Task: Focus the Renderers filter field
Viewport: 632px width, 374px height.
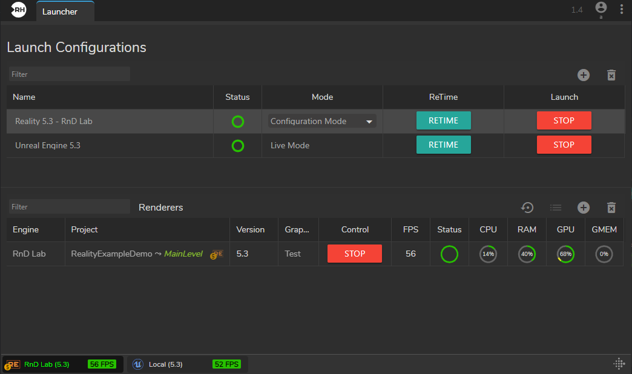Action: click(x=70, y=207)
